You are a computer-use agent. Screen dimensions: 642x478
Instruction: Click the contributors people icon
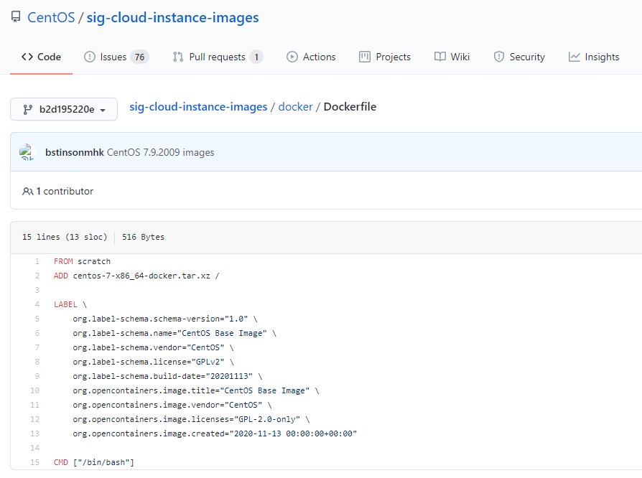point(28,192)
